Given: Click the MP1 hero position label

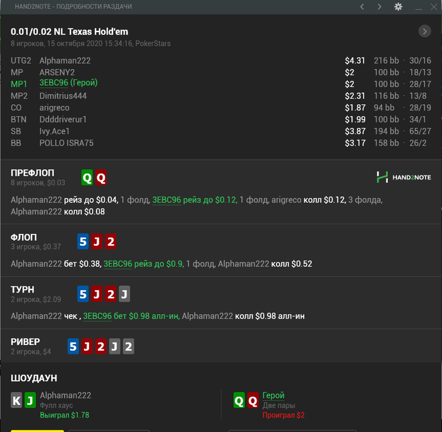Looking at the screenshot, I should click(18, 85).
